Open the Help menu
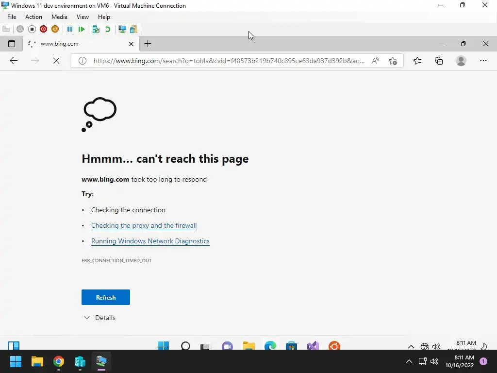Image resolution: width=497 pixels, height=373 pixels. pos(104,17)
